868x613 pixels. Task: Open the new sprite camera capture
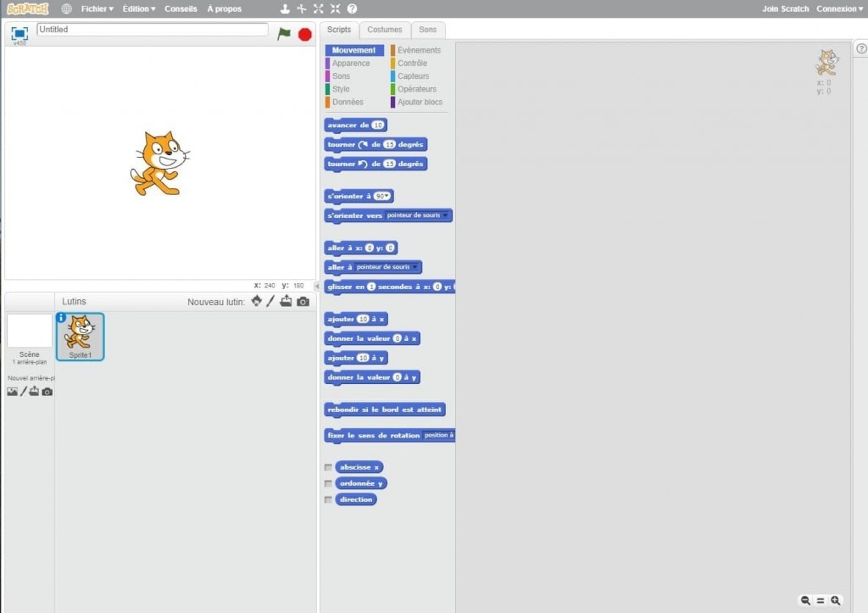point(303,301)
